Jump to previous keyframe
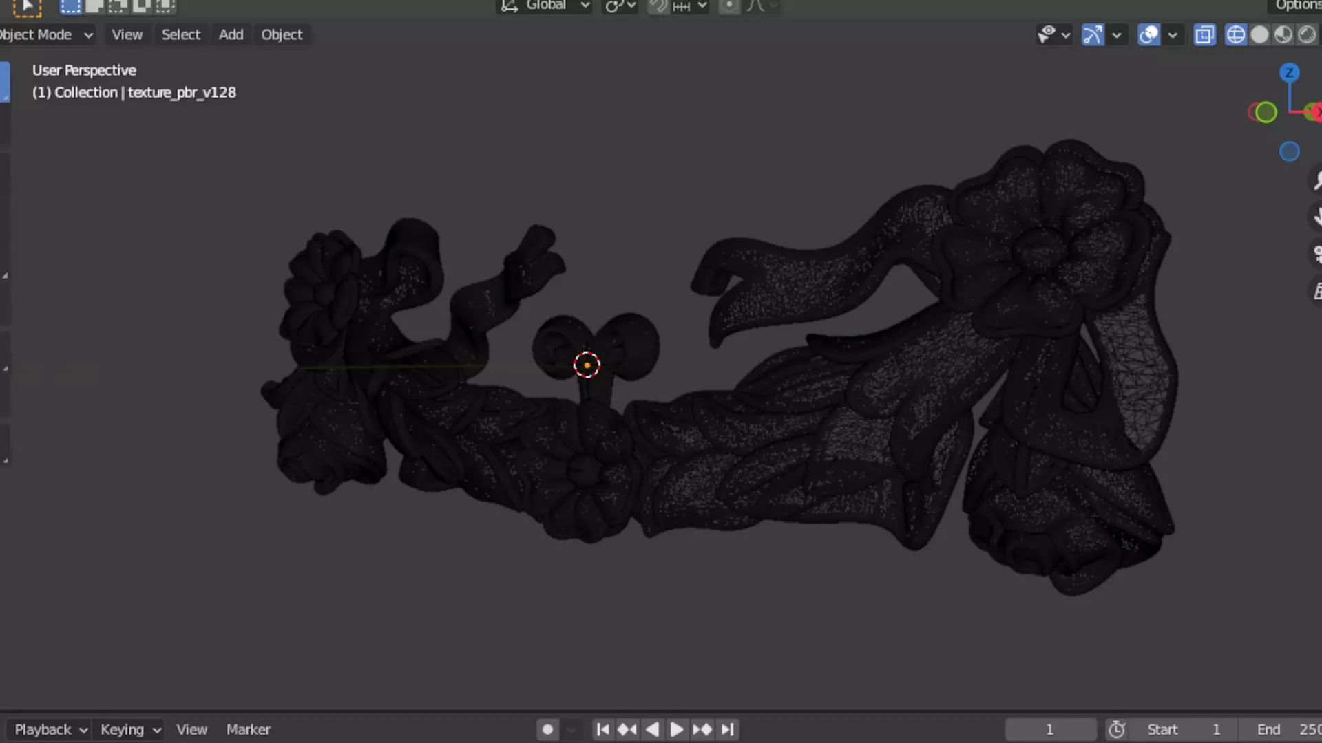The width and height of the screenshot is (1322, 743). pos(627,729)
